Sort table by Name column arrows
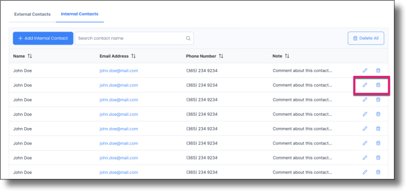The height and width of the screenshot is (192, 407). [30, 56]
